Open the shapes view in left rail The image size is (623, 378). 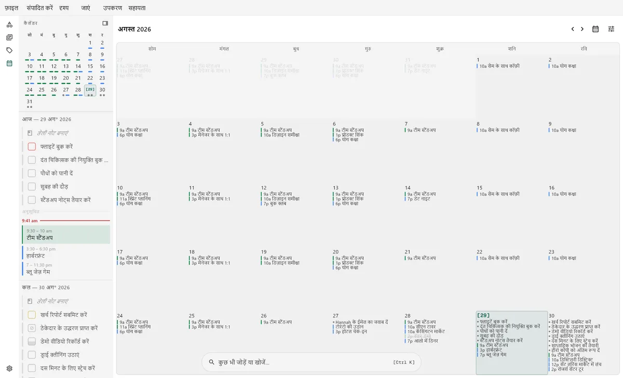(9, 24)
